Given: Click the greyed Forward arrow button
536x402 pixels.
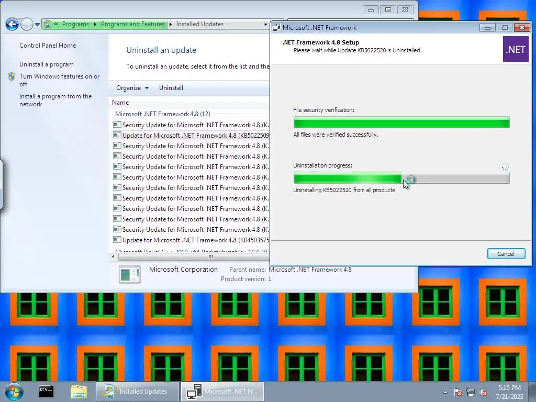Looking at the screenshot, I should point(27,24).
